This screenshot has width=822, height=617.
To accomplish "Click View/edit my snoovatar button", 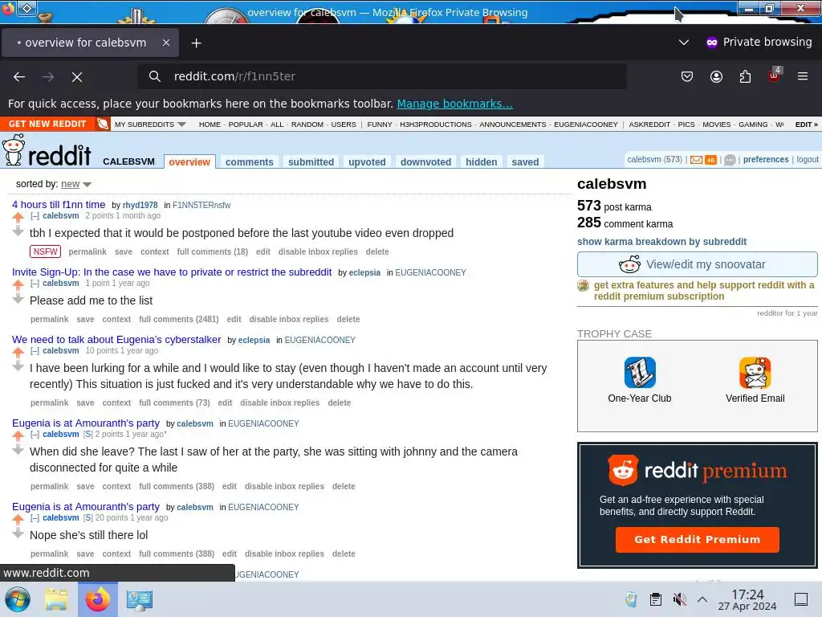I will pyautogui.click(x=698, y=264).
